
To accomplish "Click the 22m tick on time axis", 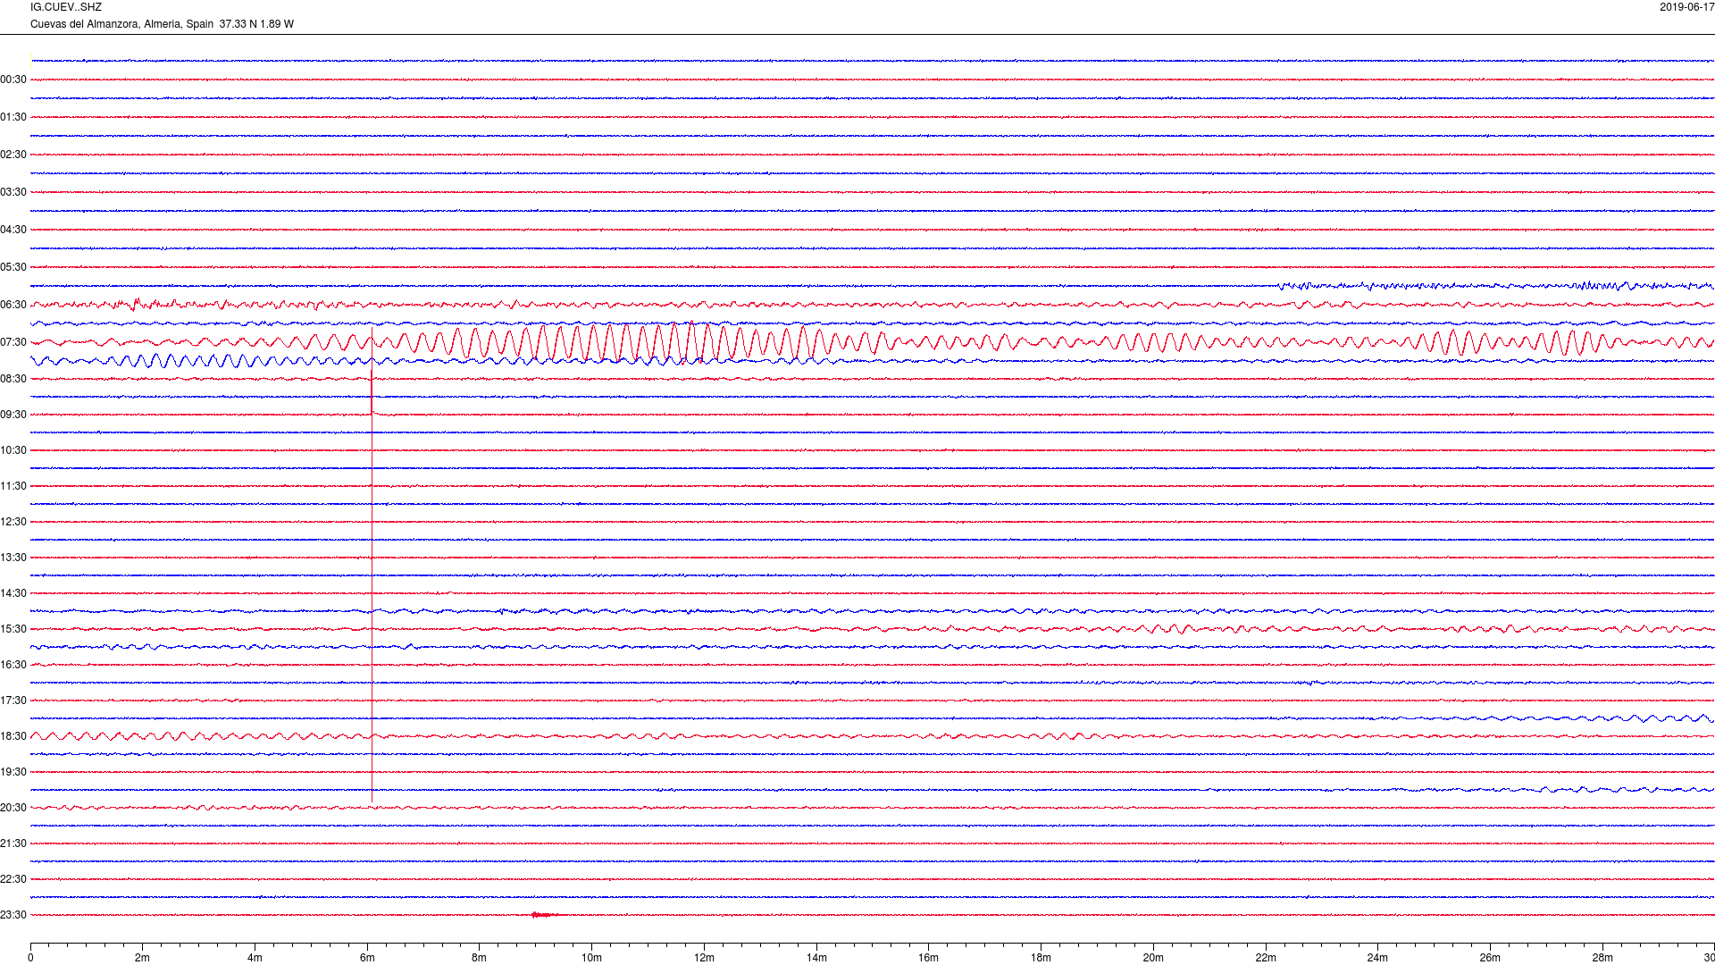I will tap(1266, 958).
